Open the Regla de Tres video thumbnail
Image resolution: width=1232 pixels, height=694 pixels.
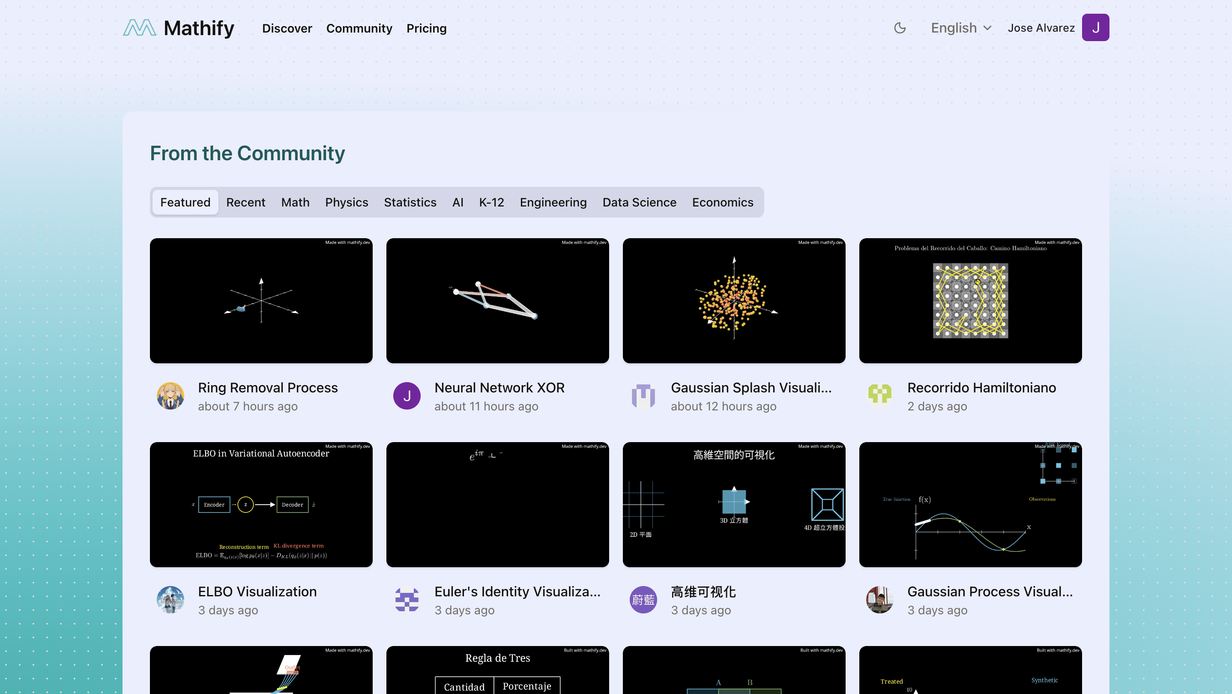pyautogui.click(x=497, y=670)
